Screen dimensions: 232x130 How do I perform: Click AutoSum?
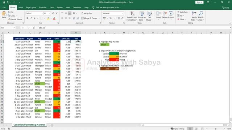[182, 12]
